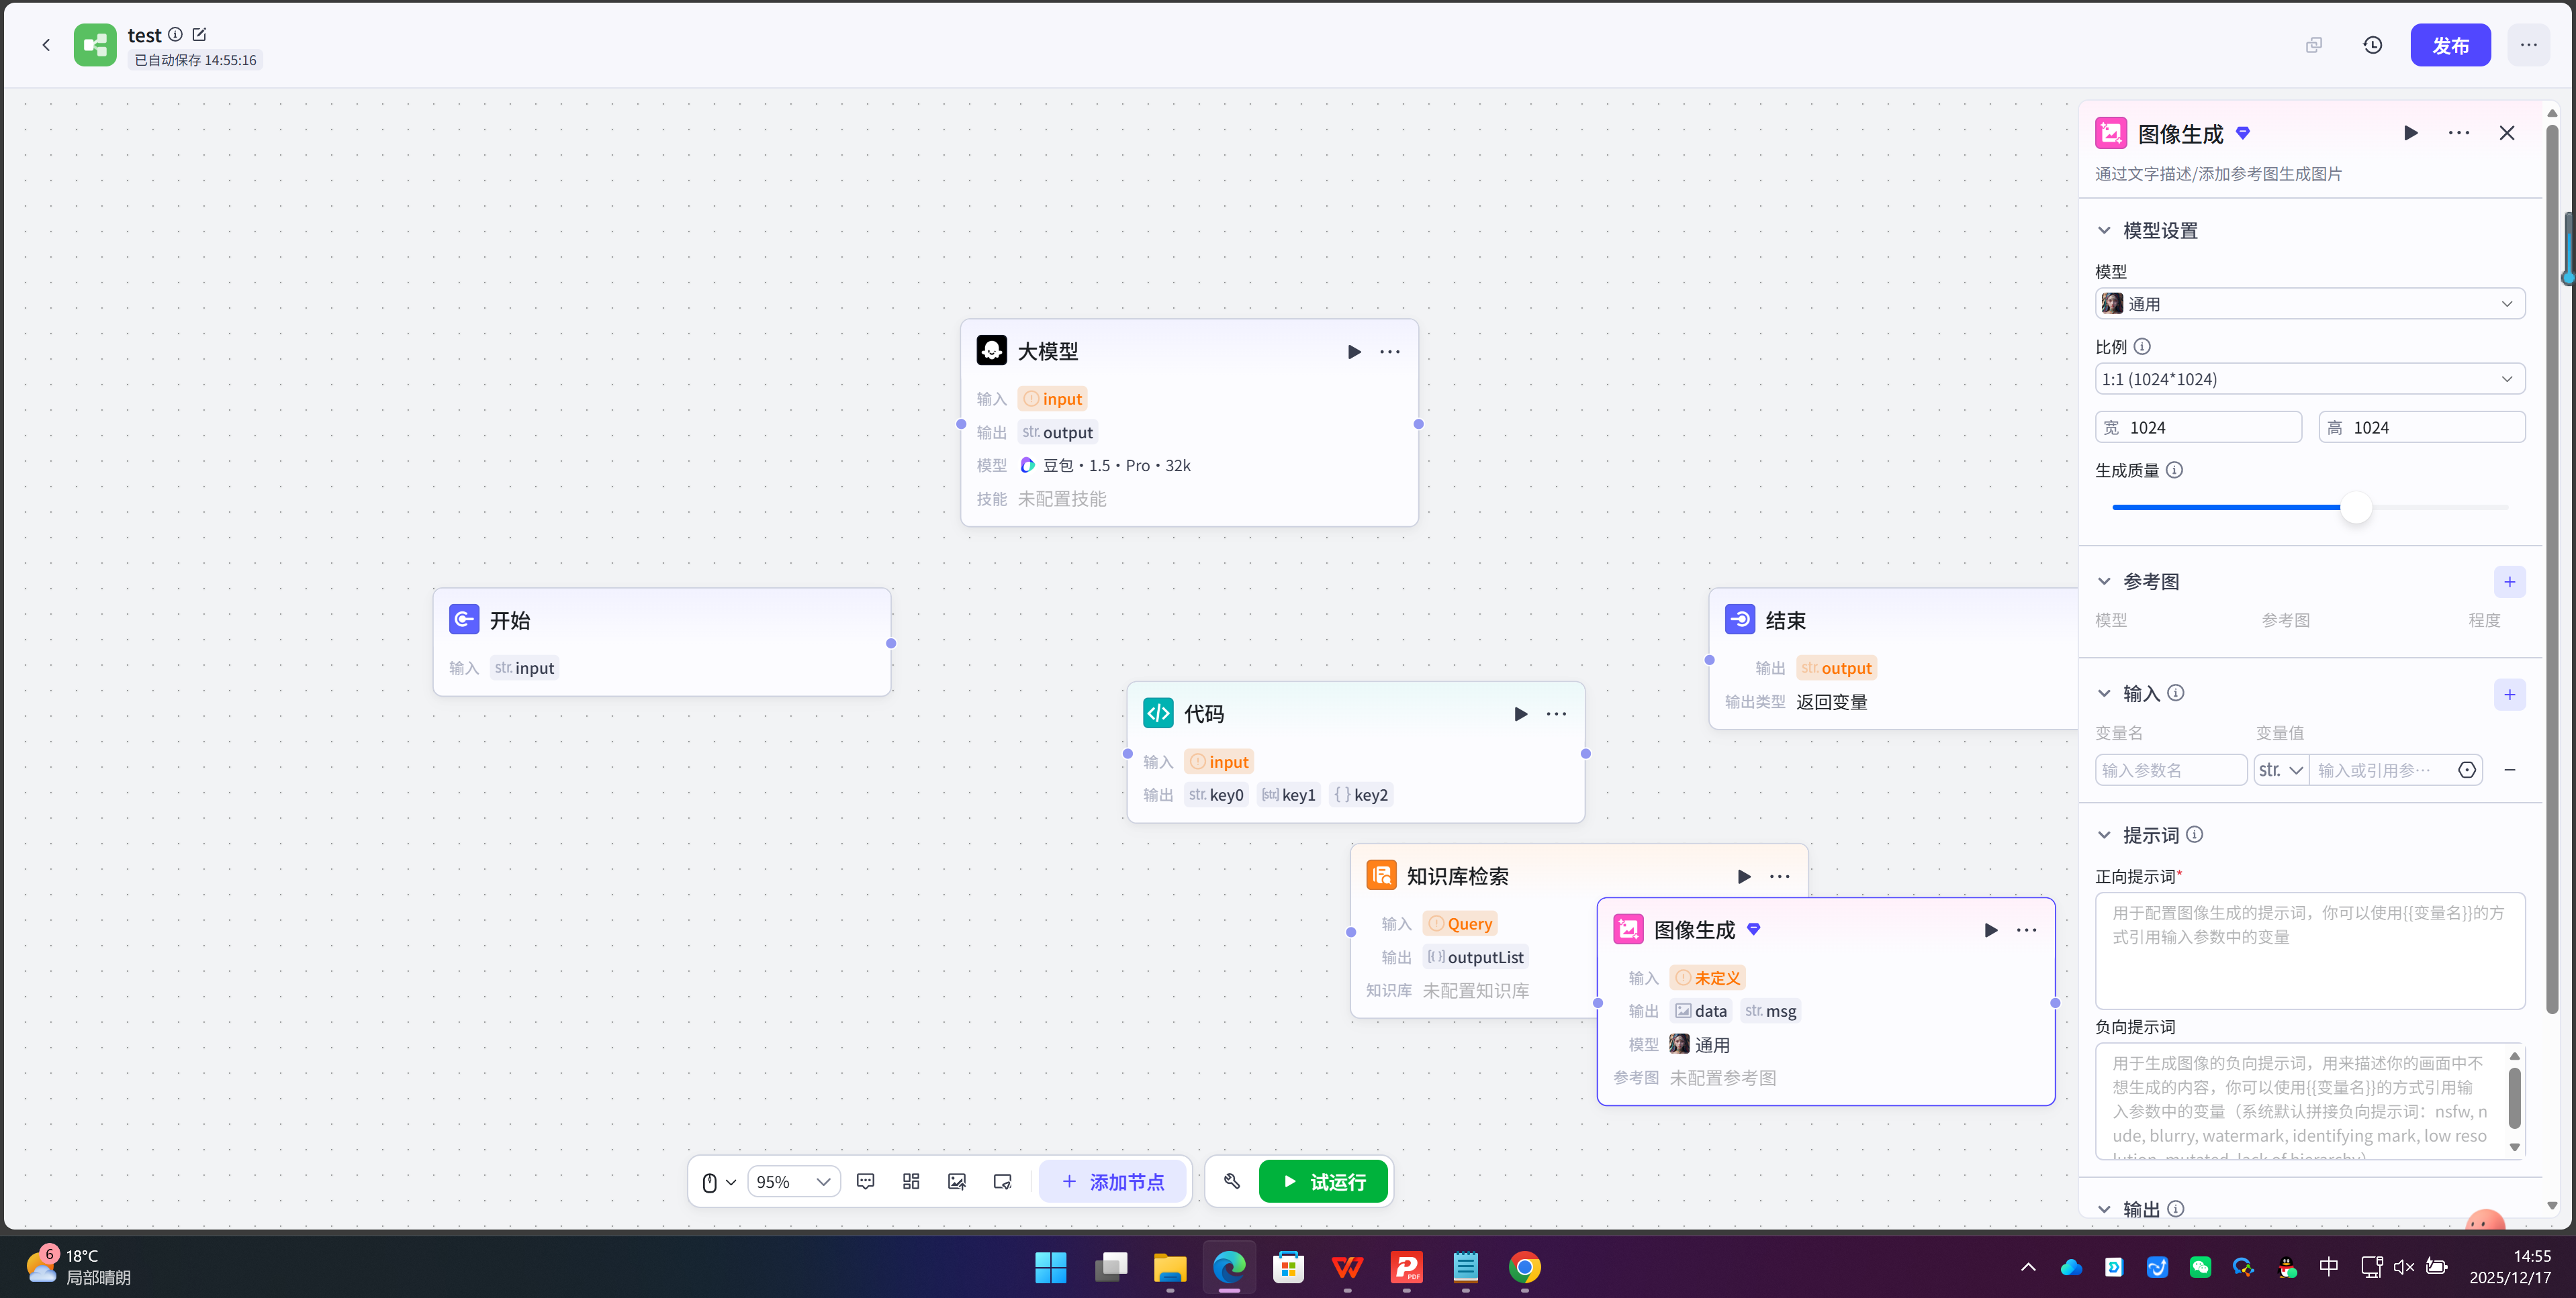Collapse the 模型设置 section

pyautogui.click(x=2105, y=231)
